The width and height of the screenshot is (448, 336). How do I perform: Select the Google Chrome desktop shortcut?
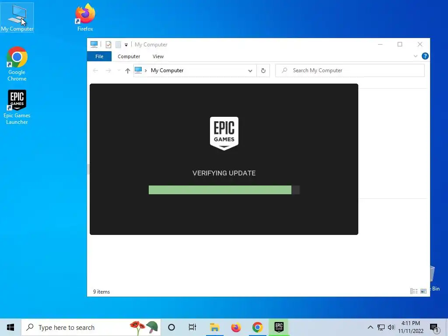[x=17, y=63]
